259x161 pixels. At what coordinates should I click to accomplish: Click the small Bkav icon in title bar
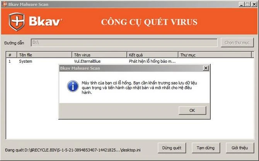pyautogui.click(x=5, y=4)
